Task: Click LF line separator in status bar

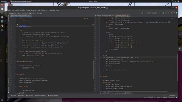Action: click(x=155, y=97)
